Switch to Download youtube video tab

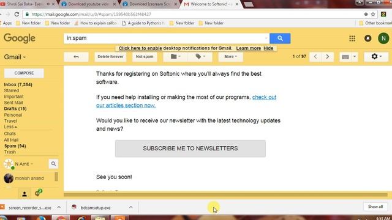coord(88,4)
